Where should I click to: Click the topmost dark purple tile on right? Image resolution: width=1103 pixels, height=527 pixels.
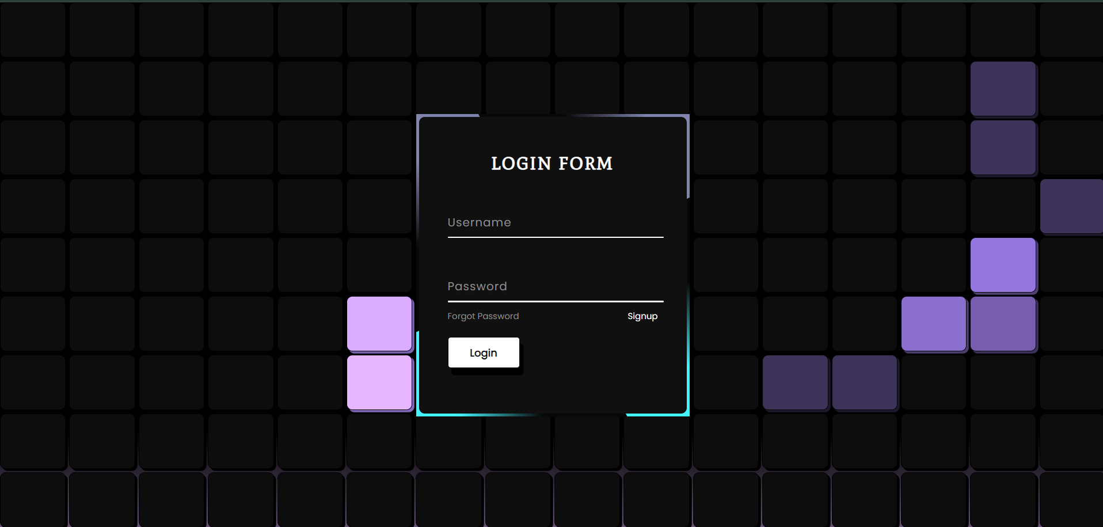point(1002,89)
